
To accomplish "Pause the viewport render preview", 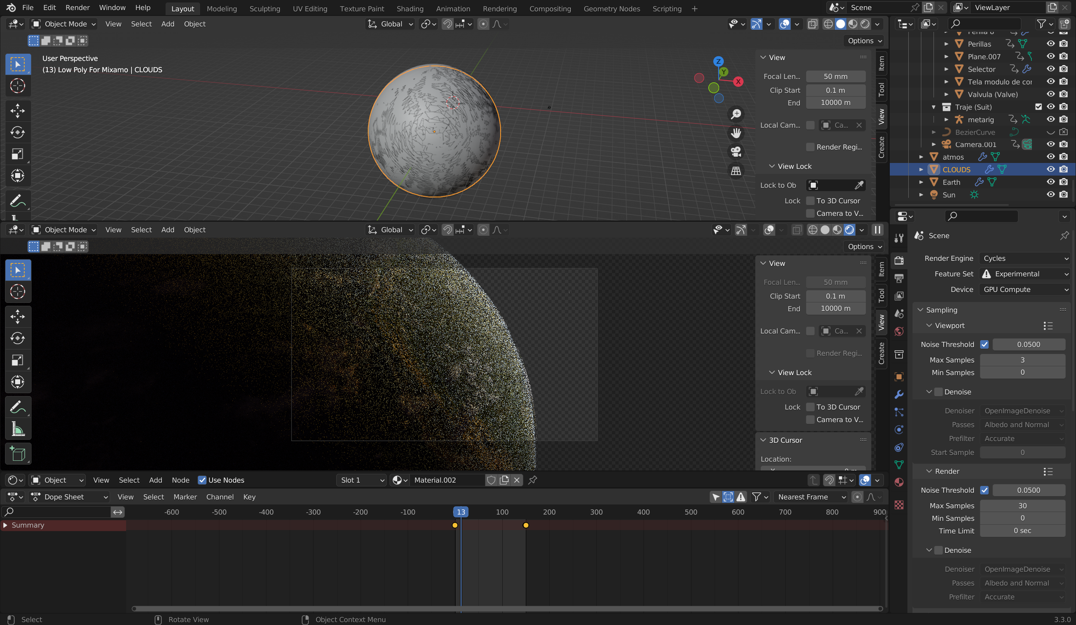I will point(877,230).
